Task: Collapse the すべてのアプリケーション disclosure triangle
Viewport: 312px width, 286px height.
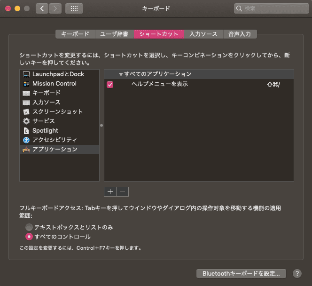Action: [121, 74]
